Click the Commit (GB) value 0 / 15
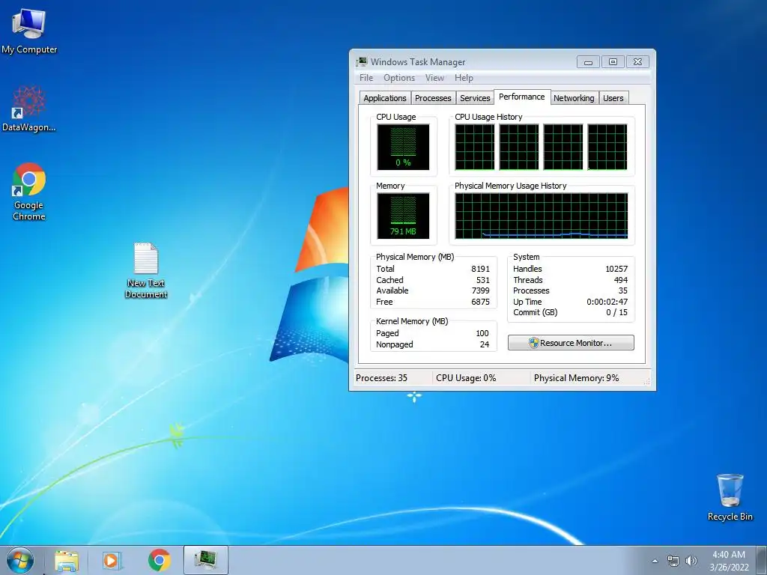Screen dimensions: 767x575 point(617,312)
